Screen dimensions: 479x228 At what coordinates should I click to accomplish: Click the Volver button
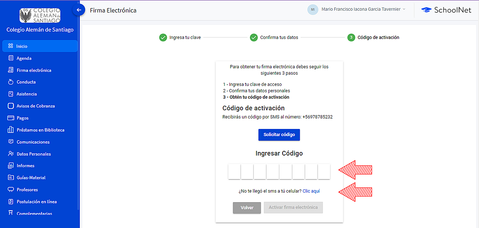(247, 208)
